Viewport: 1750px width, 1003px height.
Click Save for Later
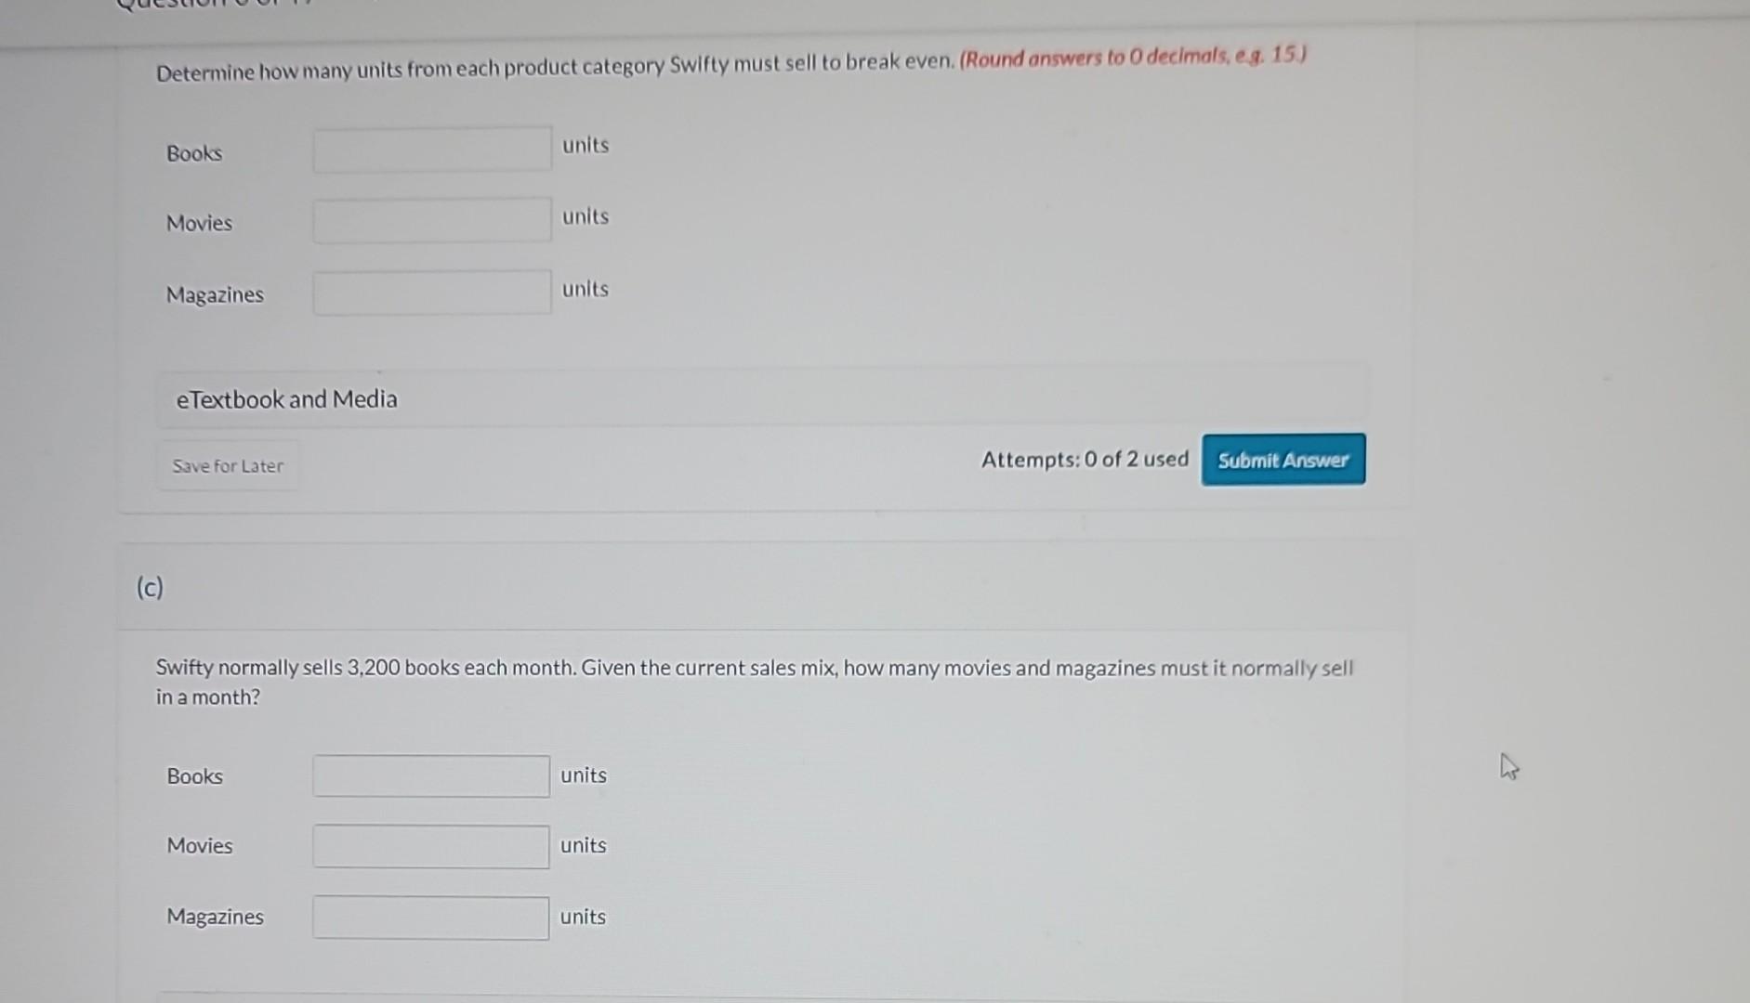(x=227, y=465)
